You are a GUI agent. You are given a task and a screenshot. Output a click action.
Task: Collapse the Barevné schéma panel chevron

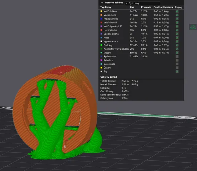pyautogui.click(x=102, y=3)
